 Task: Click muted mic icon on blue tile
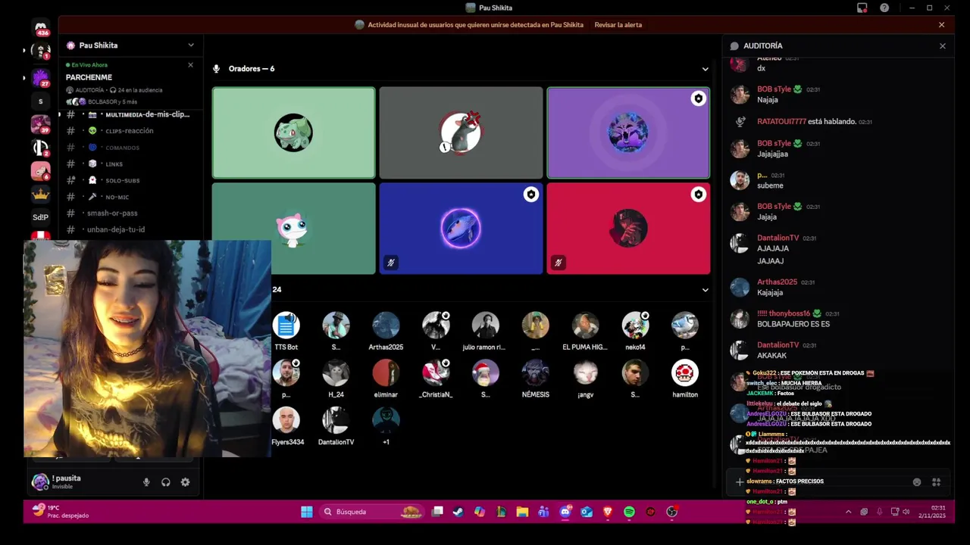[391, 263]
